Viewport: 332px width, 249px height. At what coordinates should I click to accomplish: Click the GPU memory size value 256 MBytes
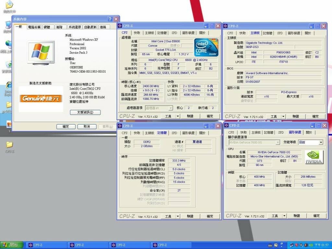tap(308, 177)
